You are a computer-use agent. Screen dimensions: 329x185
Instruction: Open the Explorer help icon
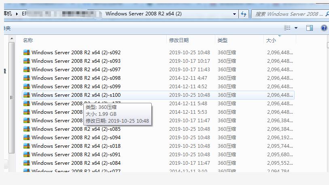click(x=324, y=28)
